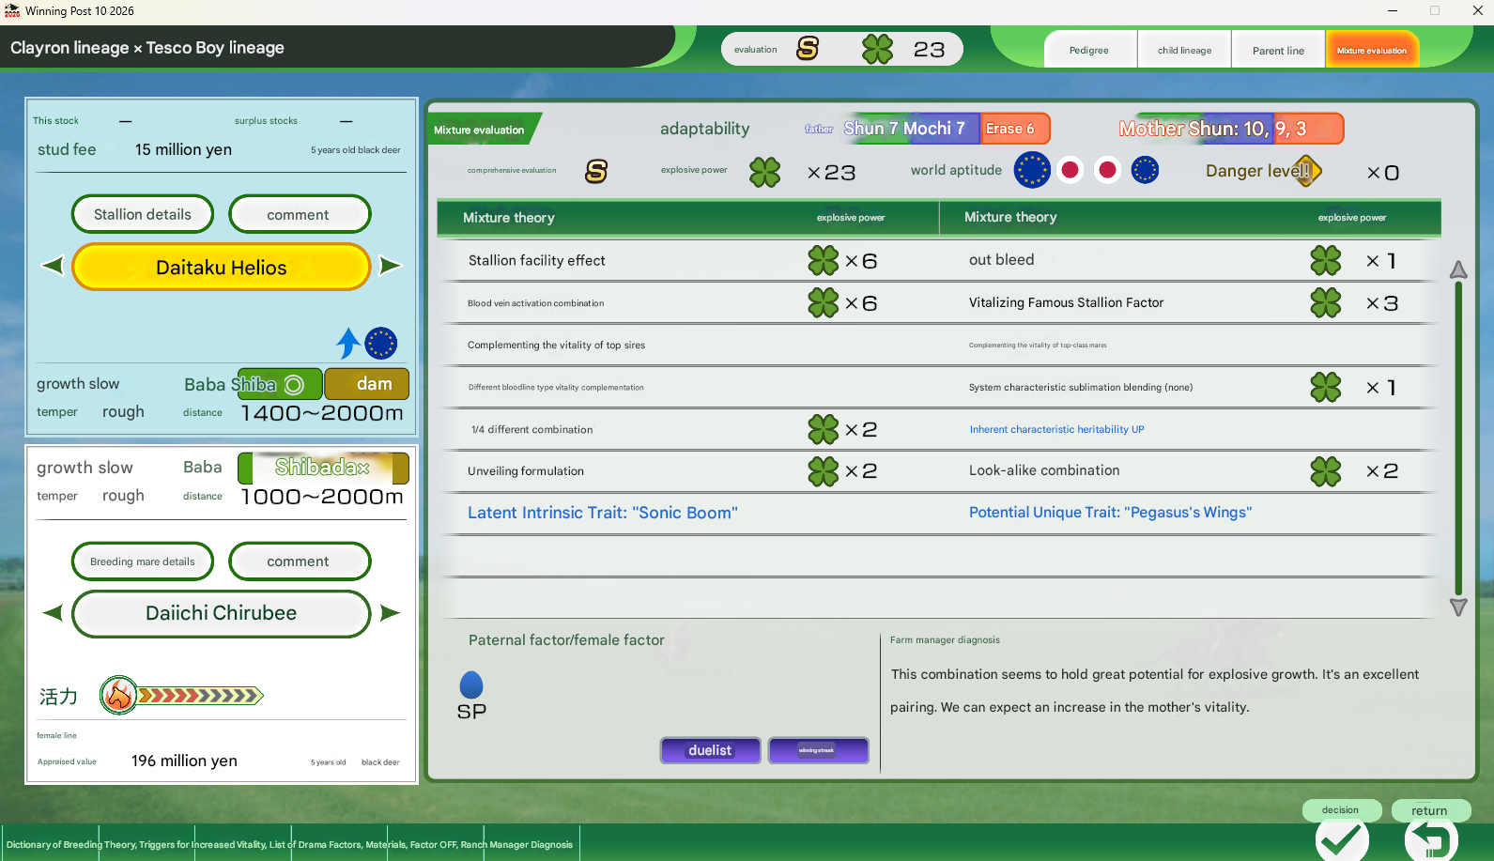Click the S evaluation rank icon in header

click(x=808, y=49)
